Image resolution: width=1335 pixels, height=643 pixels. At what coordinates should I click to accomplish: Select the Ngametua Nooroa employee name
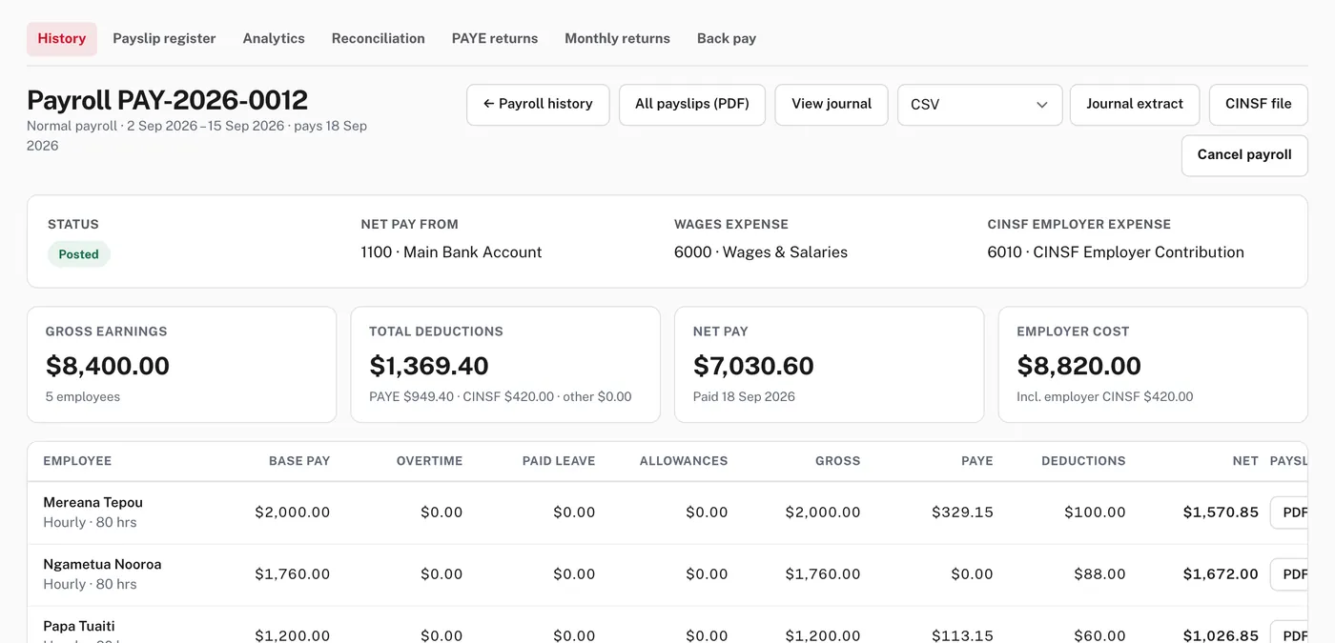click(x=102, y=564)
